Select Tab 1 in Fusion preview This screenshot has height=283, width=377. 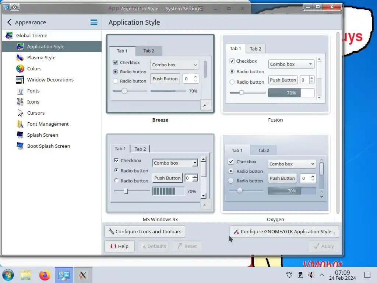click(235, 48)
